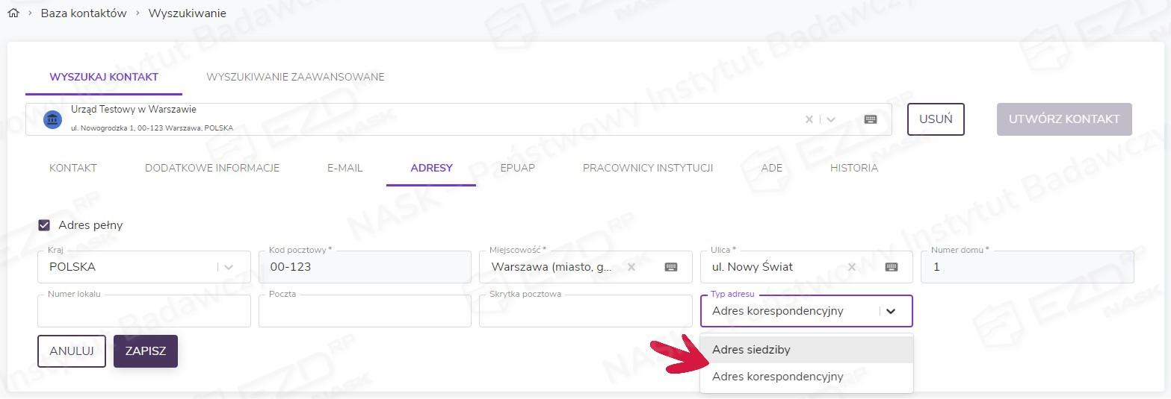The height and width of the screenshot is (399, 1171).
Task: Open virtual keyboard in contact search field
Action: click(871, 119)
